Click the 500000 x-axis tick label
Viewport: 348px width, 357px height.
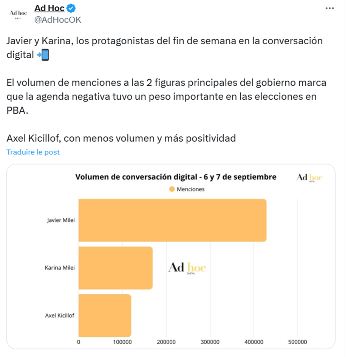(297, 342)
